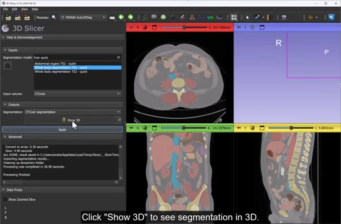Open the Edit menu

tap(14, 9)
